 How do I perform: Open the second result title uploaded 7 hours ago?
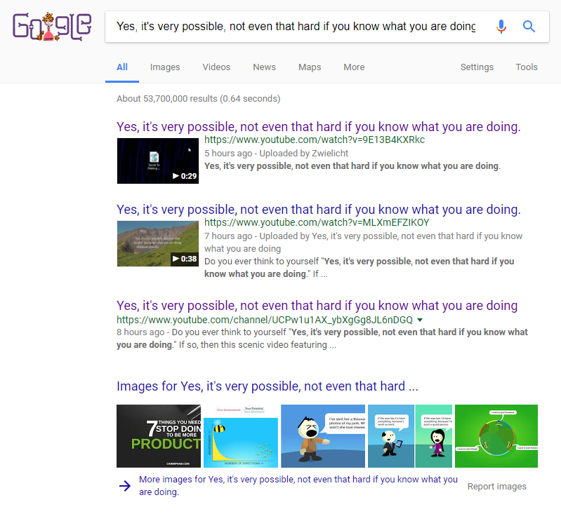(x=319, y=210)
